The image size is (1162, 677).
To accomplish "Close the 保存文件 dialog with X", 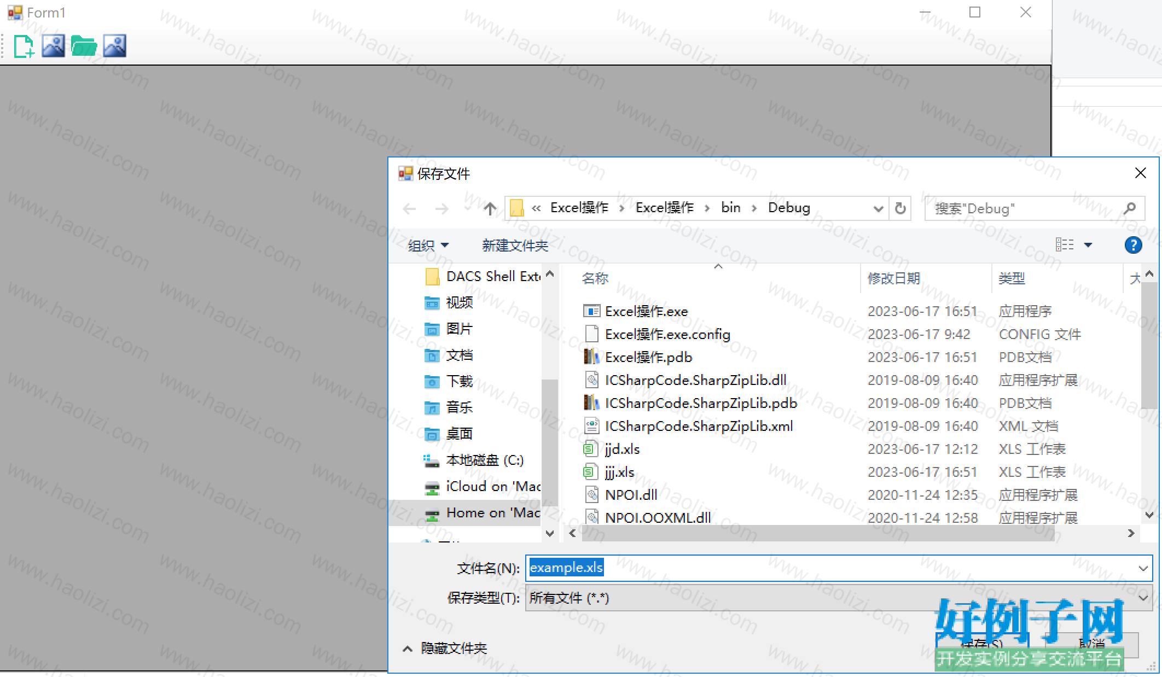I will pos(1140,173).
